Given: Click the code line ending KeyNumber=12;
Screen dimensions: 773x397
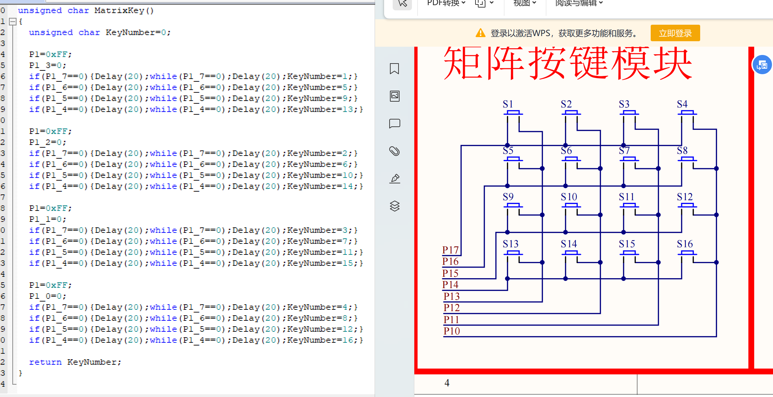Looking at the screenshot, I should (x=196, y=329).
